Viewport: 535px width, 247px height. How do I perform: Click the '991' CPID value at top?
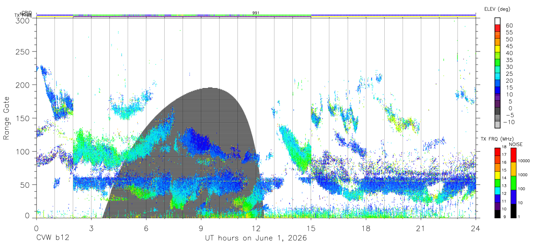[x=256, y=13]
